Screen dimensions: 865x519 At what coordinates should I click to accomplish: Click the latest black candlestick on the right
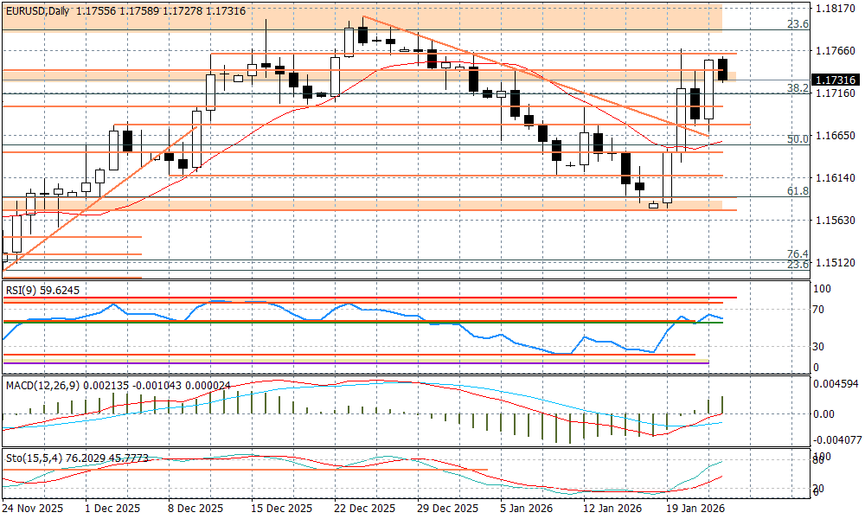tap(723, 69)
